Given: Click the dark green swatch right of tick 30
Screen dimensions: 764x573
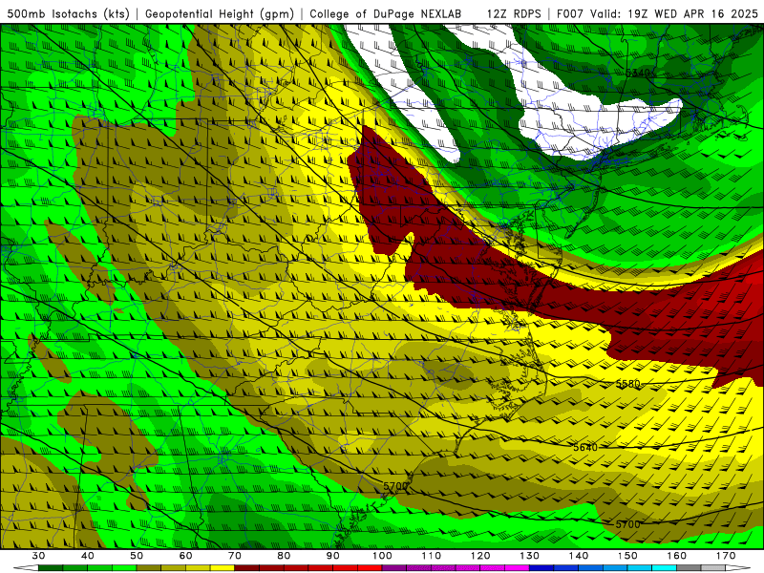Looking at the screenshot, I should (x=51, y=568).
